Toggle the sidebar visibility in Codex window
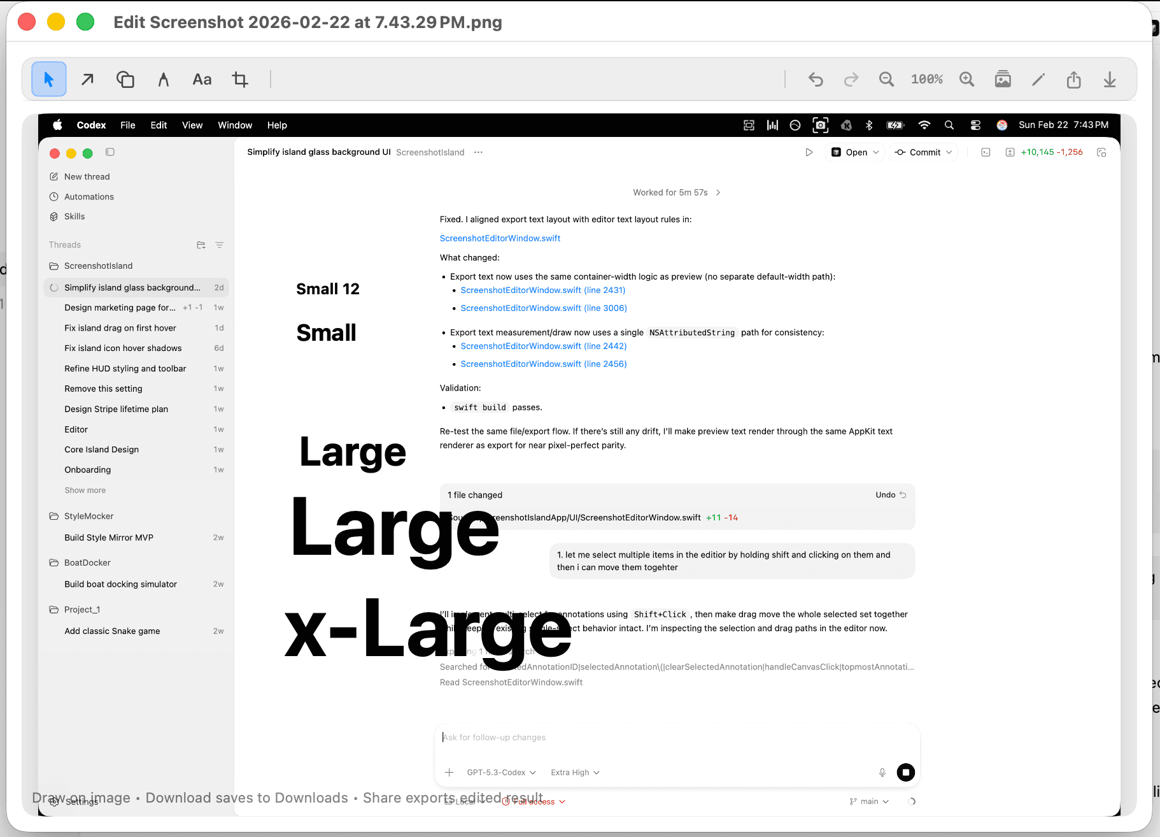The height and width of the screenshot is (837, 1160). point(110,153)
